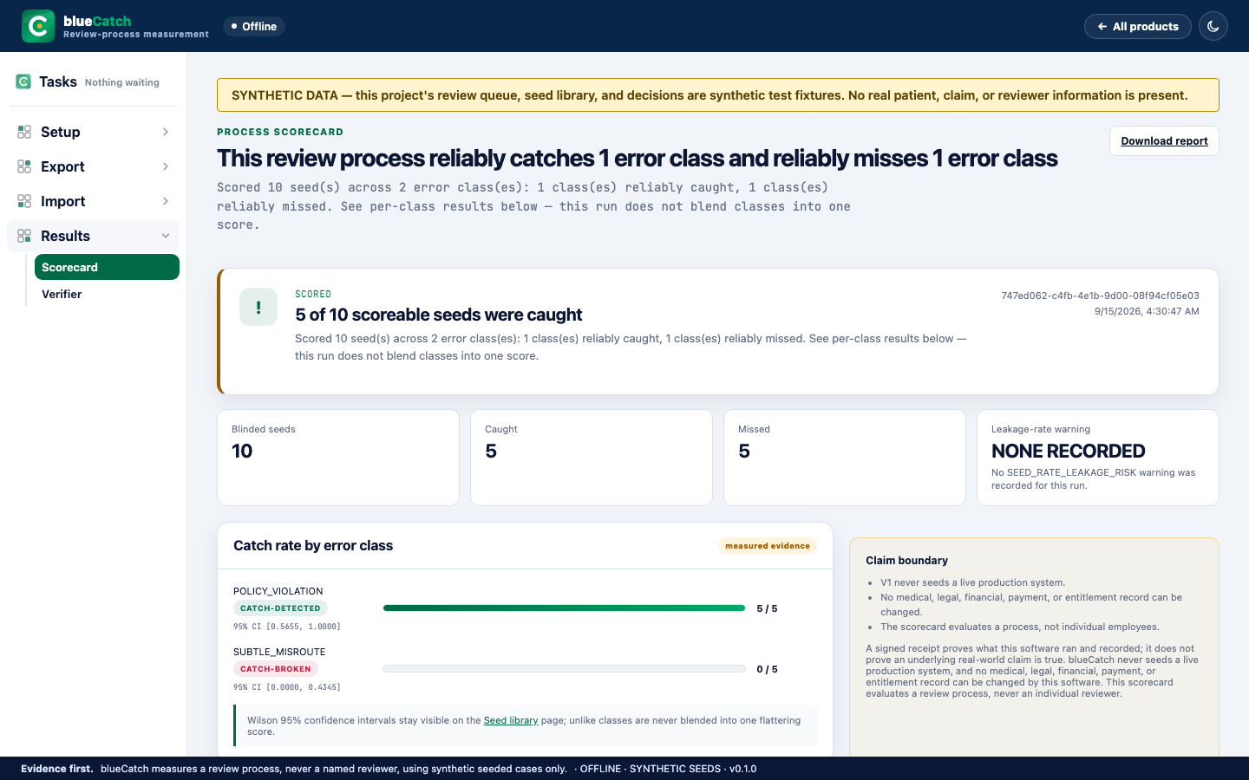Click the run ID 747ed062-c4fb-4e1b-9d00-08f94cf05e03

tap(1100, 296)
